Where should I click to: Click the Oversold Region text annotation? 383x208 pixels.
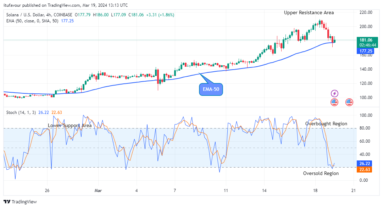[321, 173]
